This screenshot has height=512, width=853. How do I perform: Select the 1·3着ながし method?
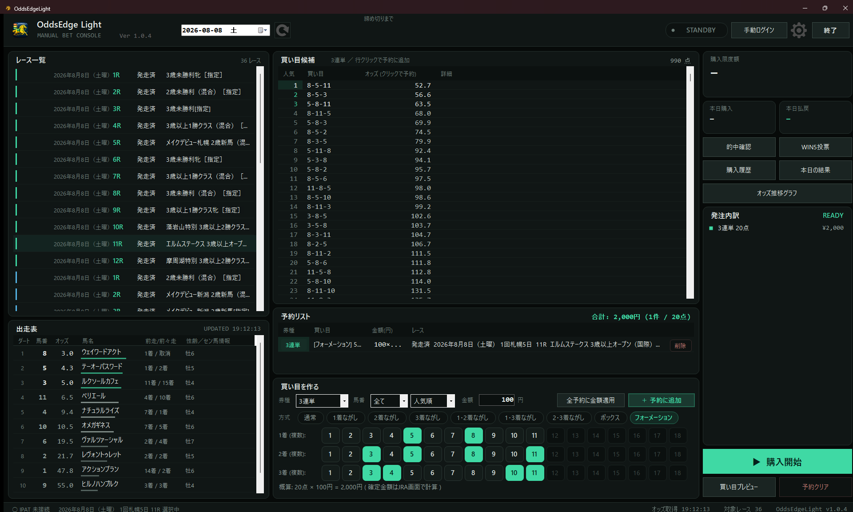coord(520,417)
